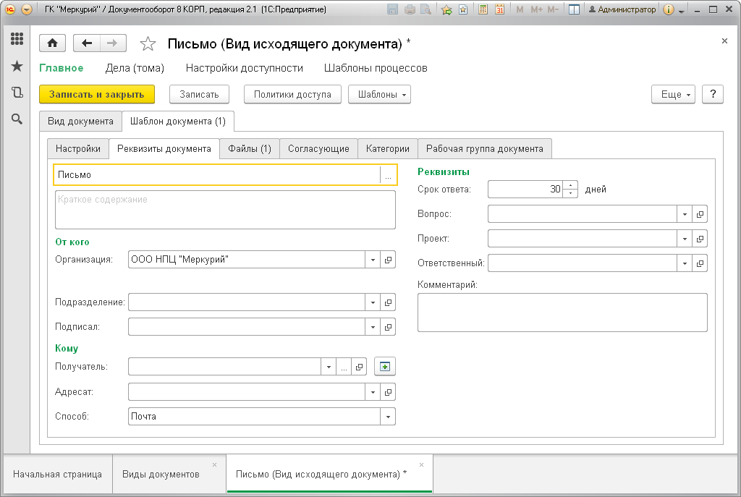Expand the Подразделение dropdown list
The height and width of the screenshot is (497, 741).
[x=373, y=302]
